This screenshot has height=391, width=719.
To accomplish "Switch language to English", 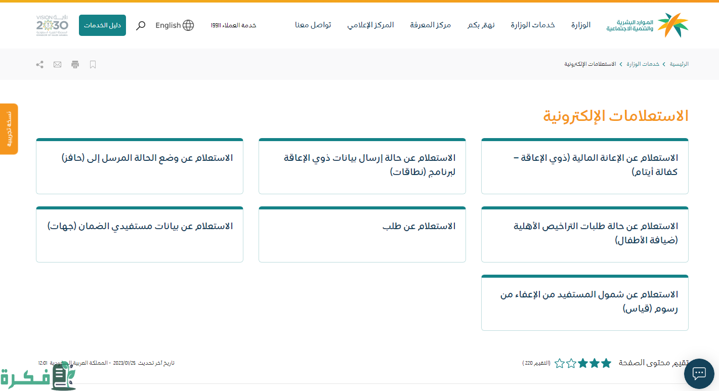I will [168, 25].
